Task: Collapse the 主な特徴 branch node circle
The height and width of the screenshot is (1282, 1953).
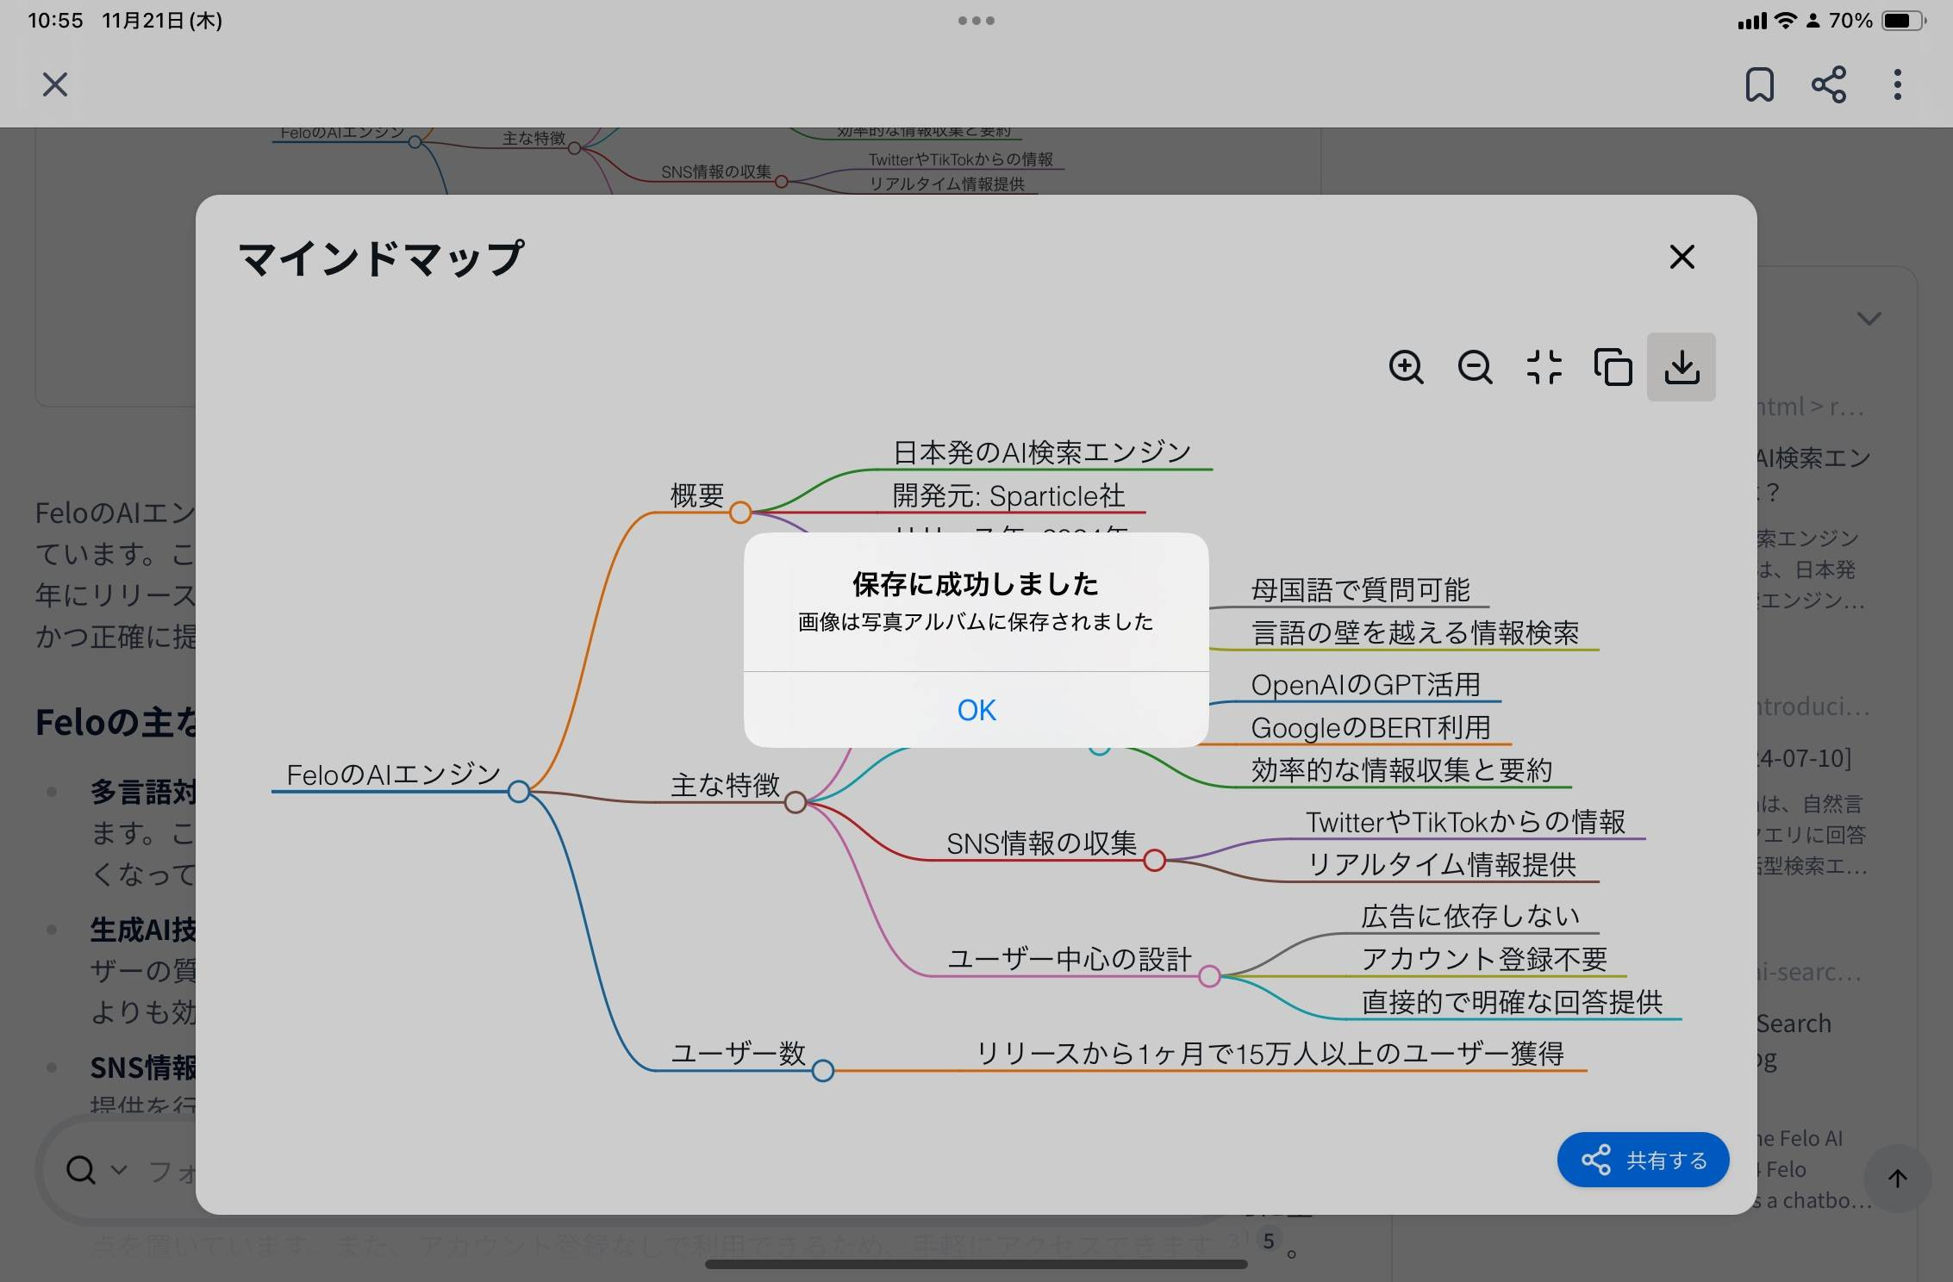Action: click(x=795, y=802)
